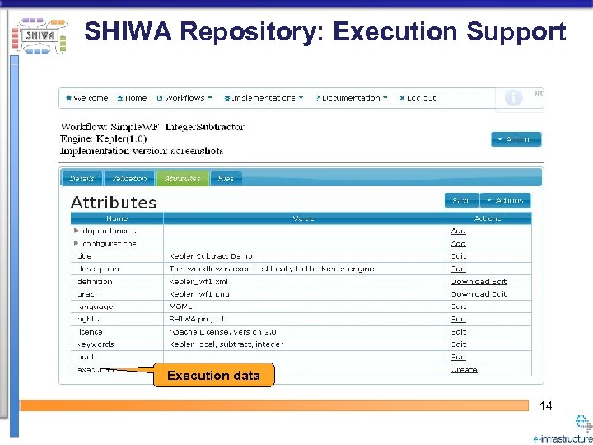Screen dimensions: 593x445
Task: Expand the dependencies row
Action: tap(77, 231)
